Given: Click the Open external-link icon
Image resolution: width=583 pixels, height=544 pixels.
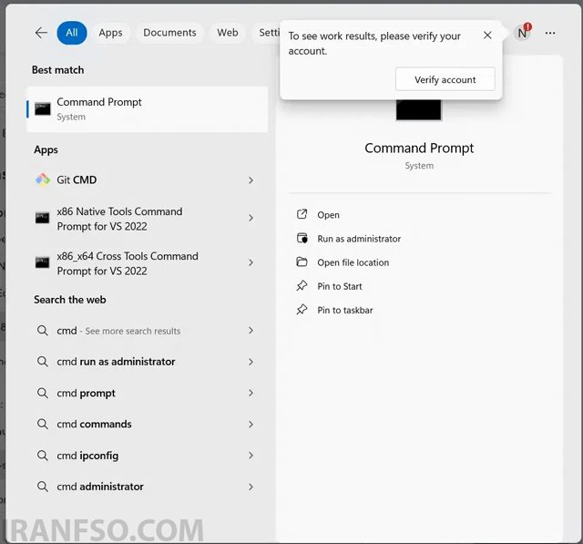Looking at the screenshot, I should coord(302,214).
